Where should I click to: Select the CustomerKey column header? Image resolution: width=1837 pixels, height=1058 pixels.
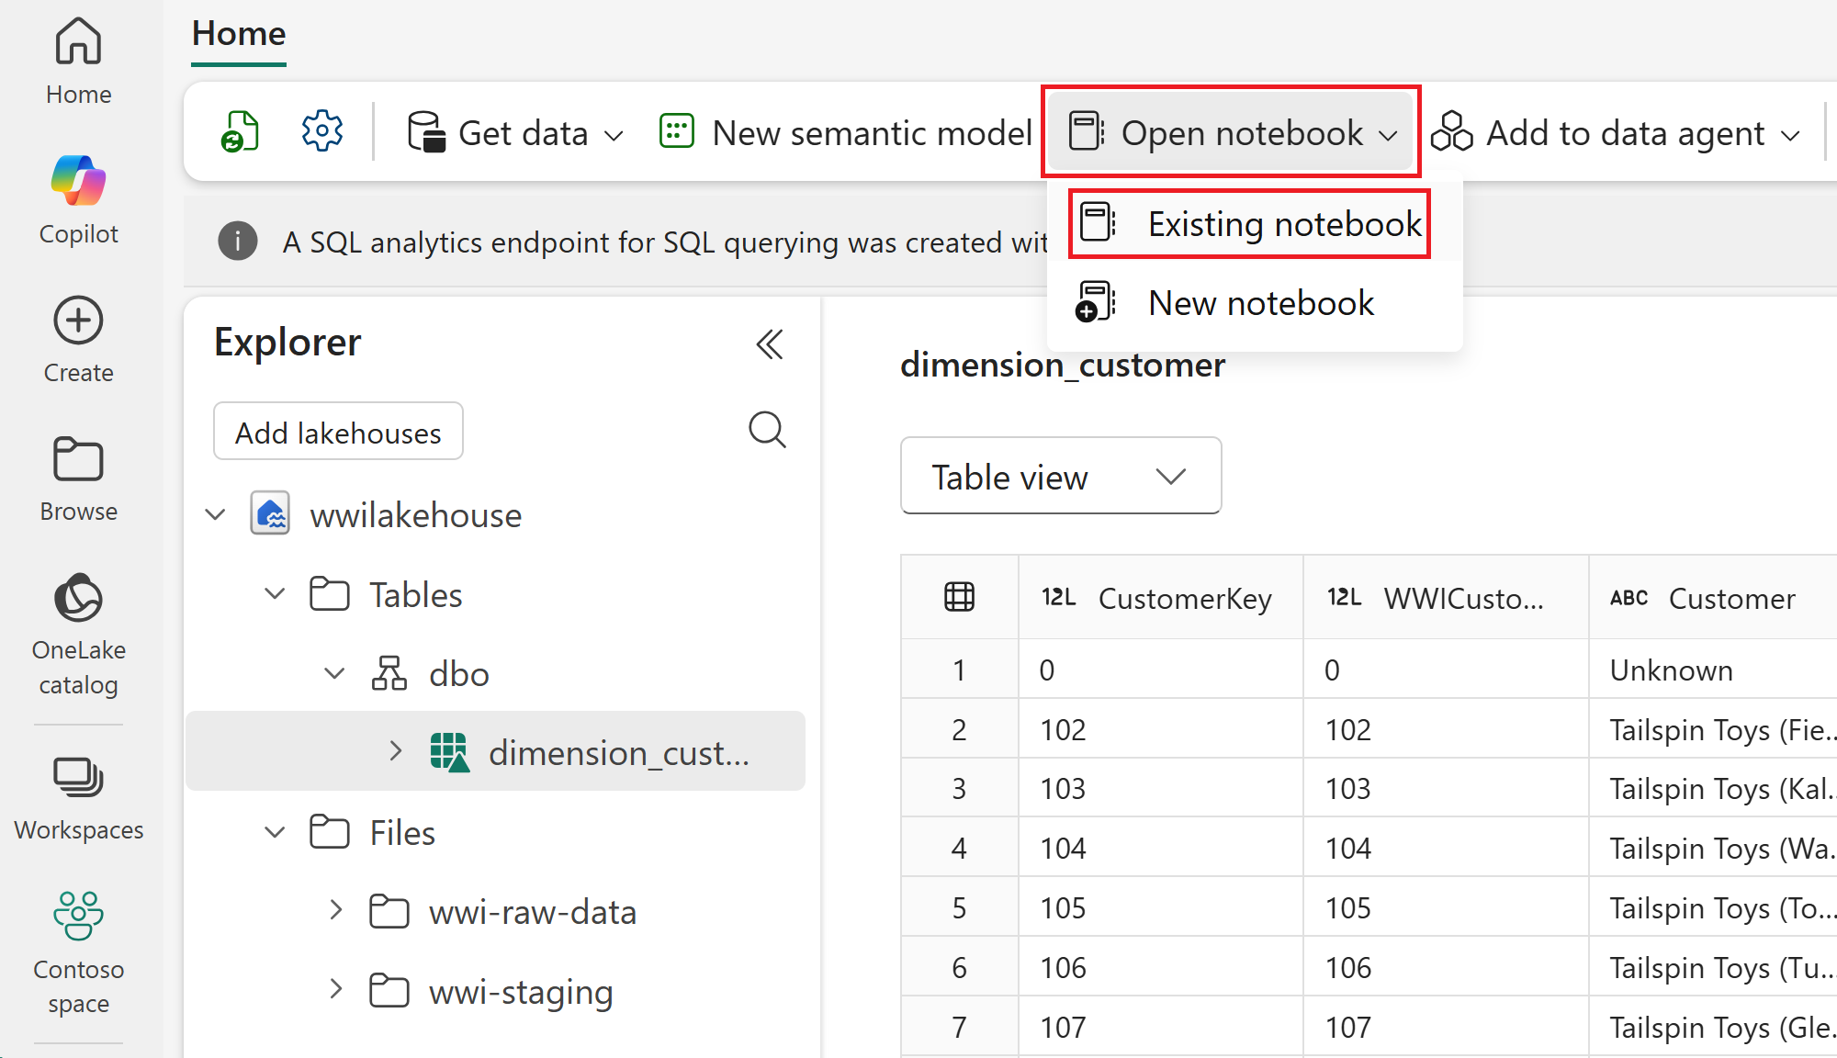click(1183, 599)
